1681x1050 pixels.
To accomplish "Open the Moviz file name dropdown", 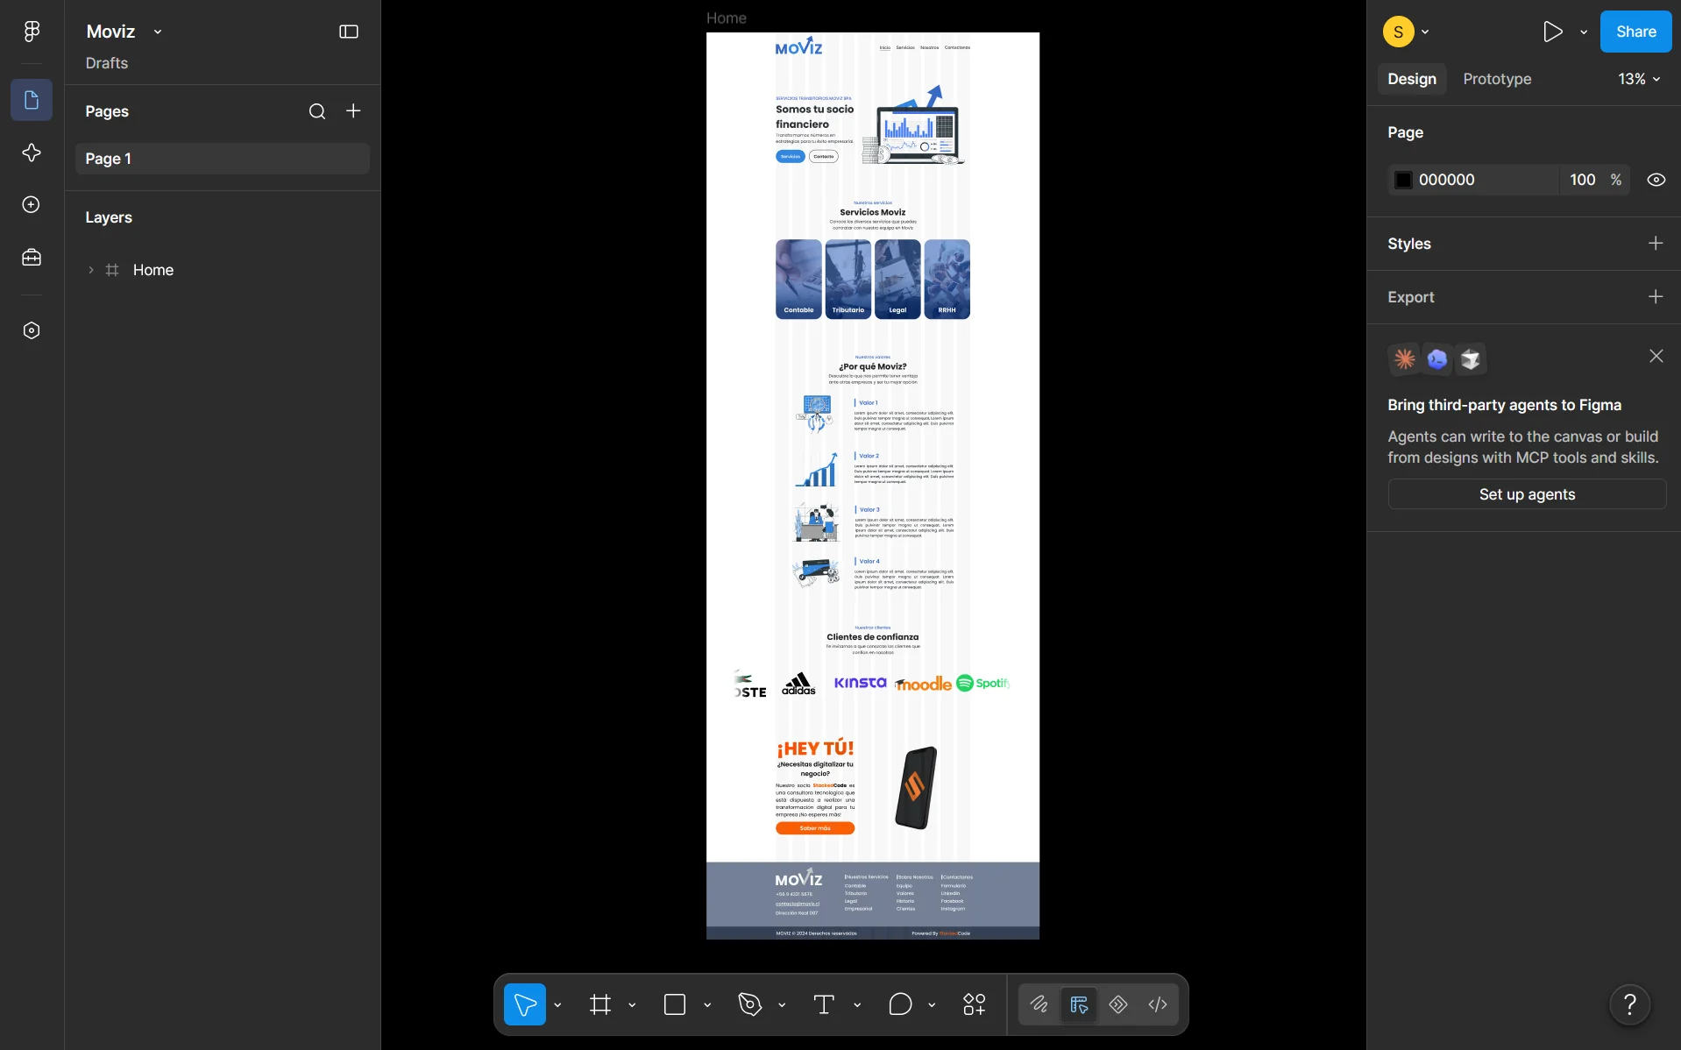I will pos(158,32).
